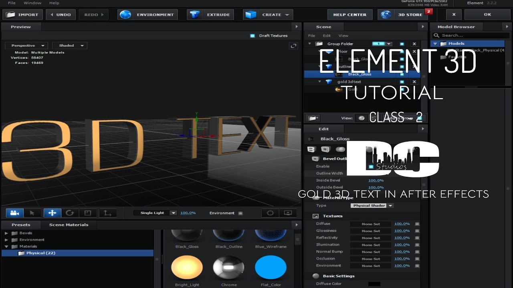
Task: Choose the move (four-arrow) tool
Action: point(52,213)
